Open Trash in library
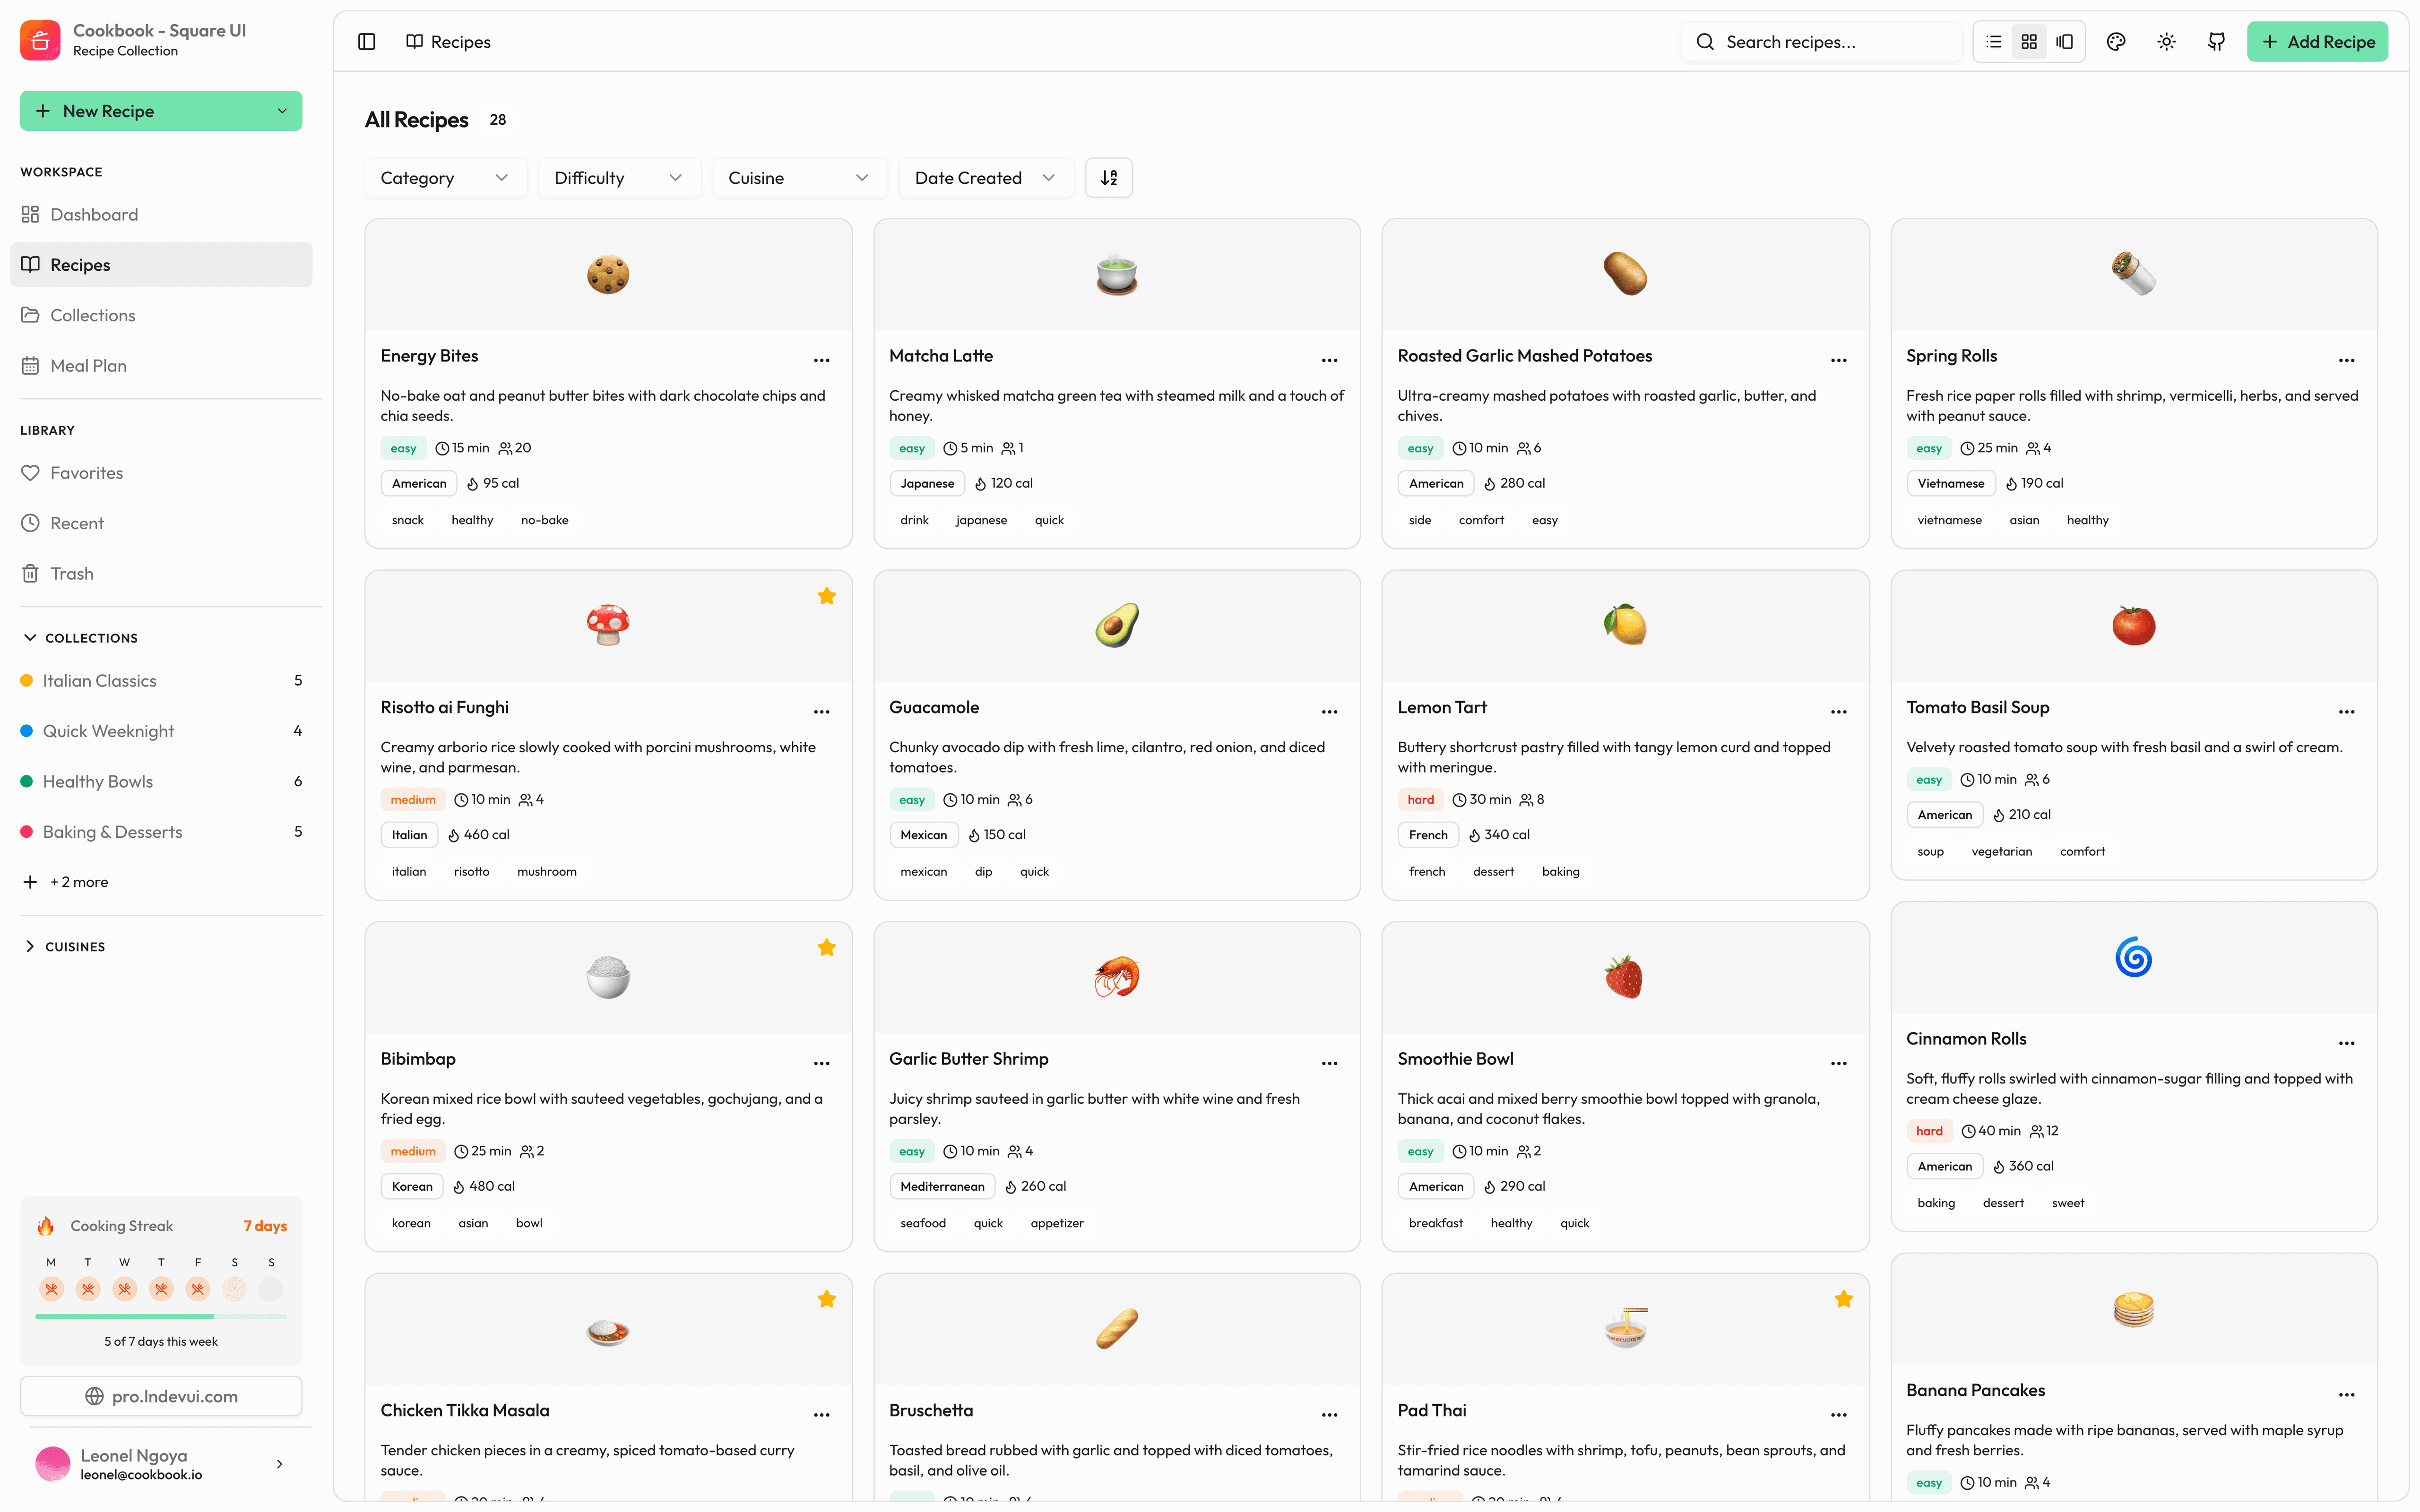Screen dimensions: 2420x1512 pos(161,574)
